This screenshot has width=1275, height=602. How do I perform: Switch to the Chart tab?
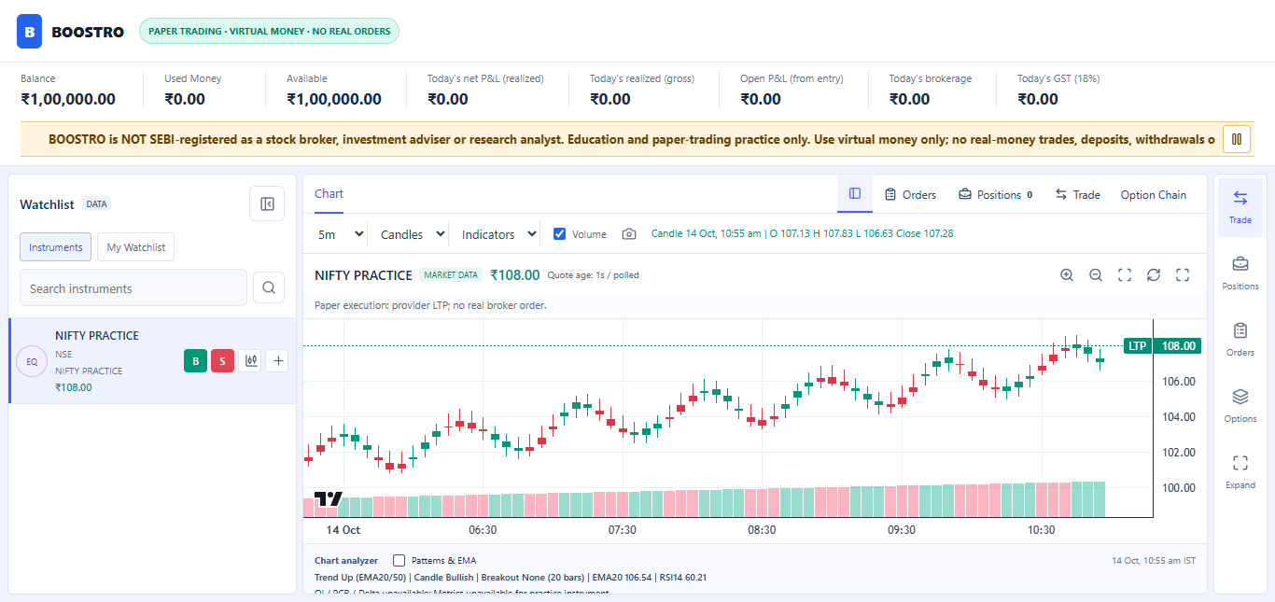[329, 194]
